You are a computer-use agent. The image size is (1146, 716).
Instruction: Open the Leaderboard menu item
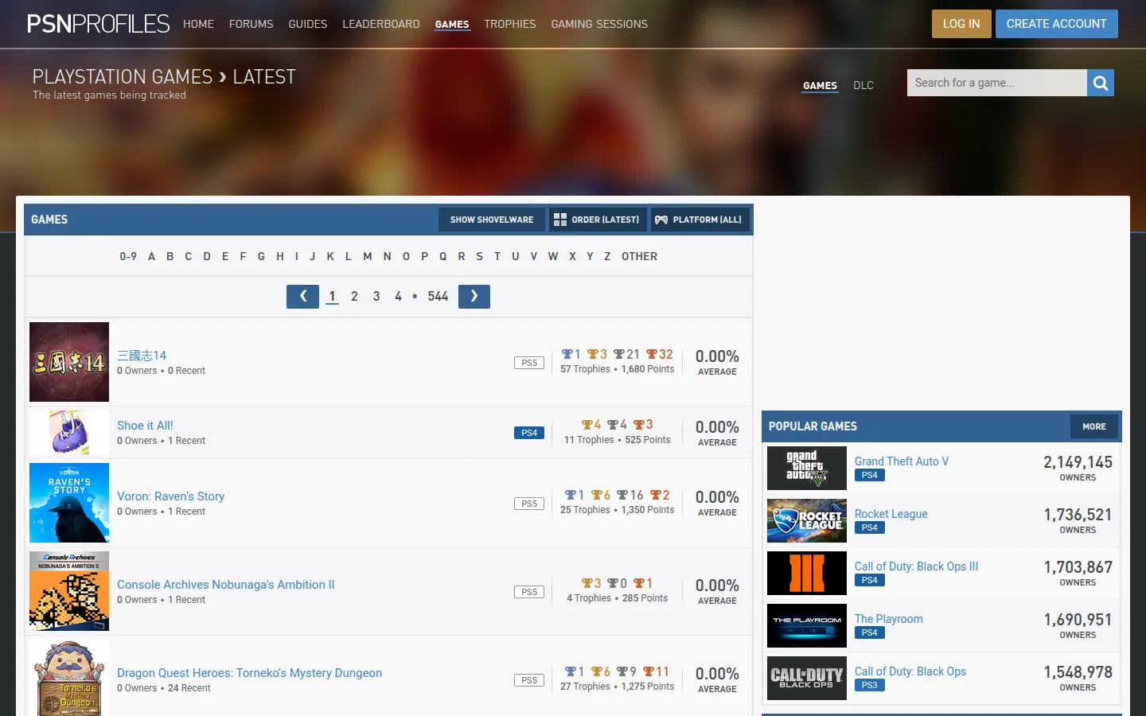point(381,24)
